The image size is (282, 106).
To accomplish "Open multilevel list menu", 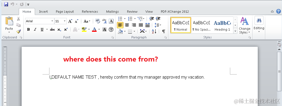I will pyautogui.click(x=141, y=19).
